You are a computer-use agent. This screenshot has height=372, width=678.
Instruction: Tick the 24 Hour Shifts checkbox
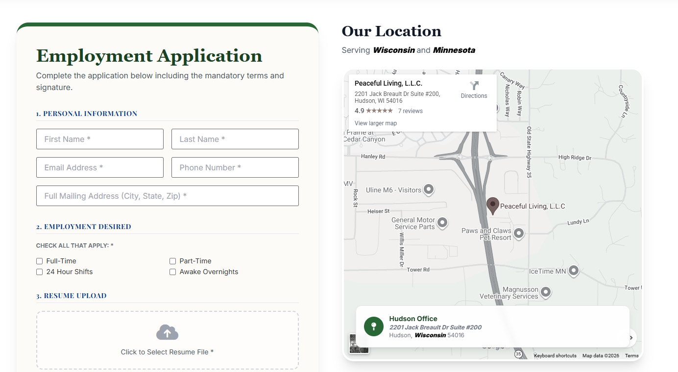(x=40, y=272)
